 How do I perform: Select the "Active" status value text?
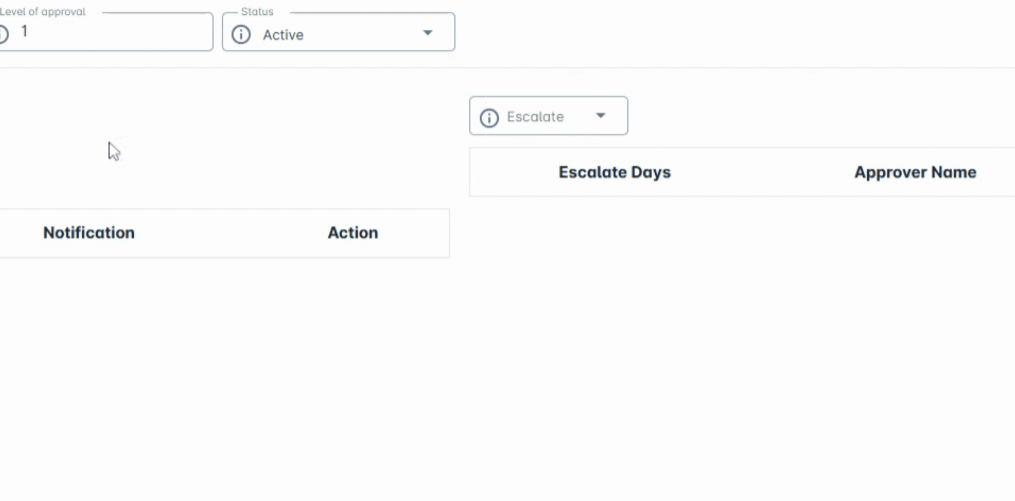click(283, 35)
